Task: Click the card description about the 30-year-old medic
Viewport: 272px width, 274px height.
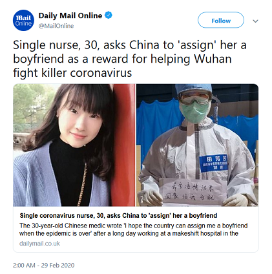Action: (x=134, y=229)
